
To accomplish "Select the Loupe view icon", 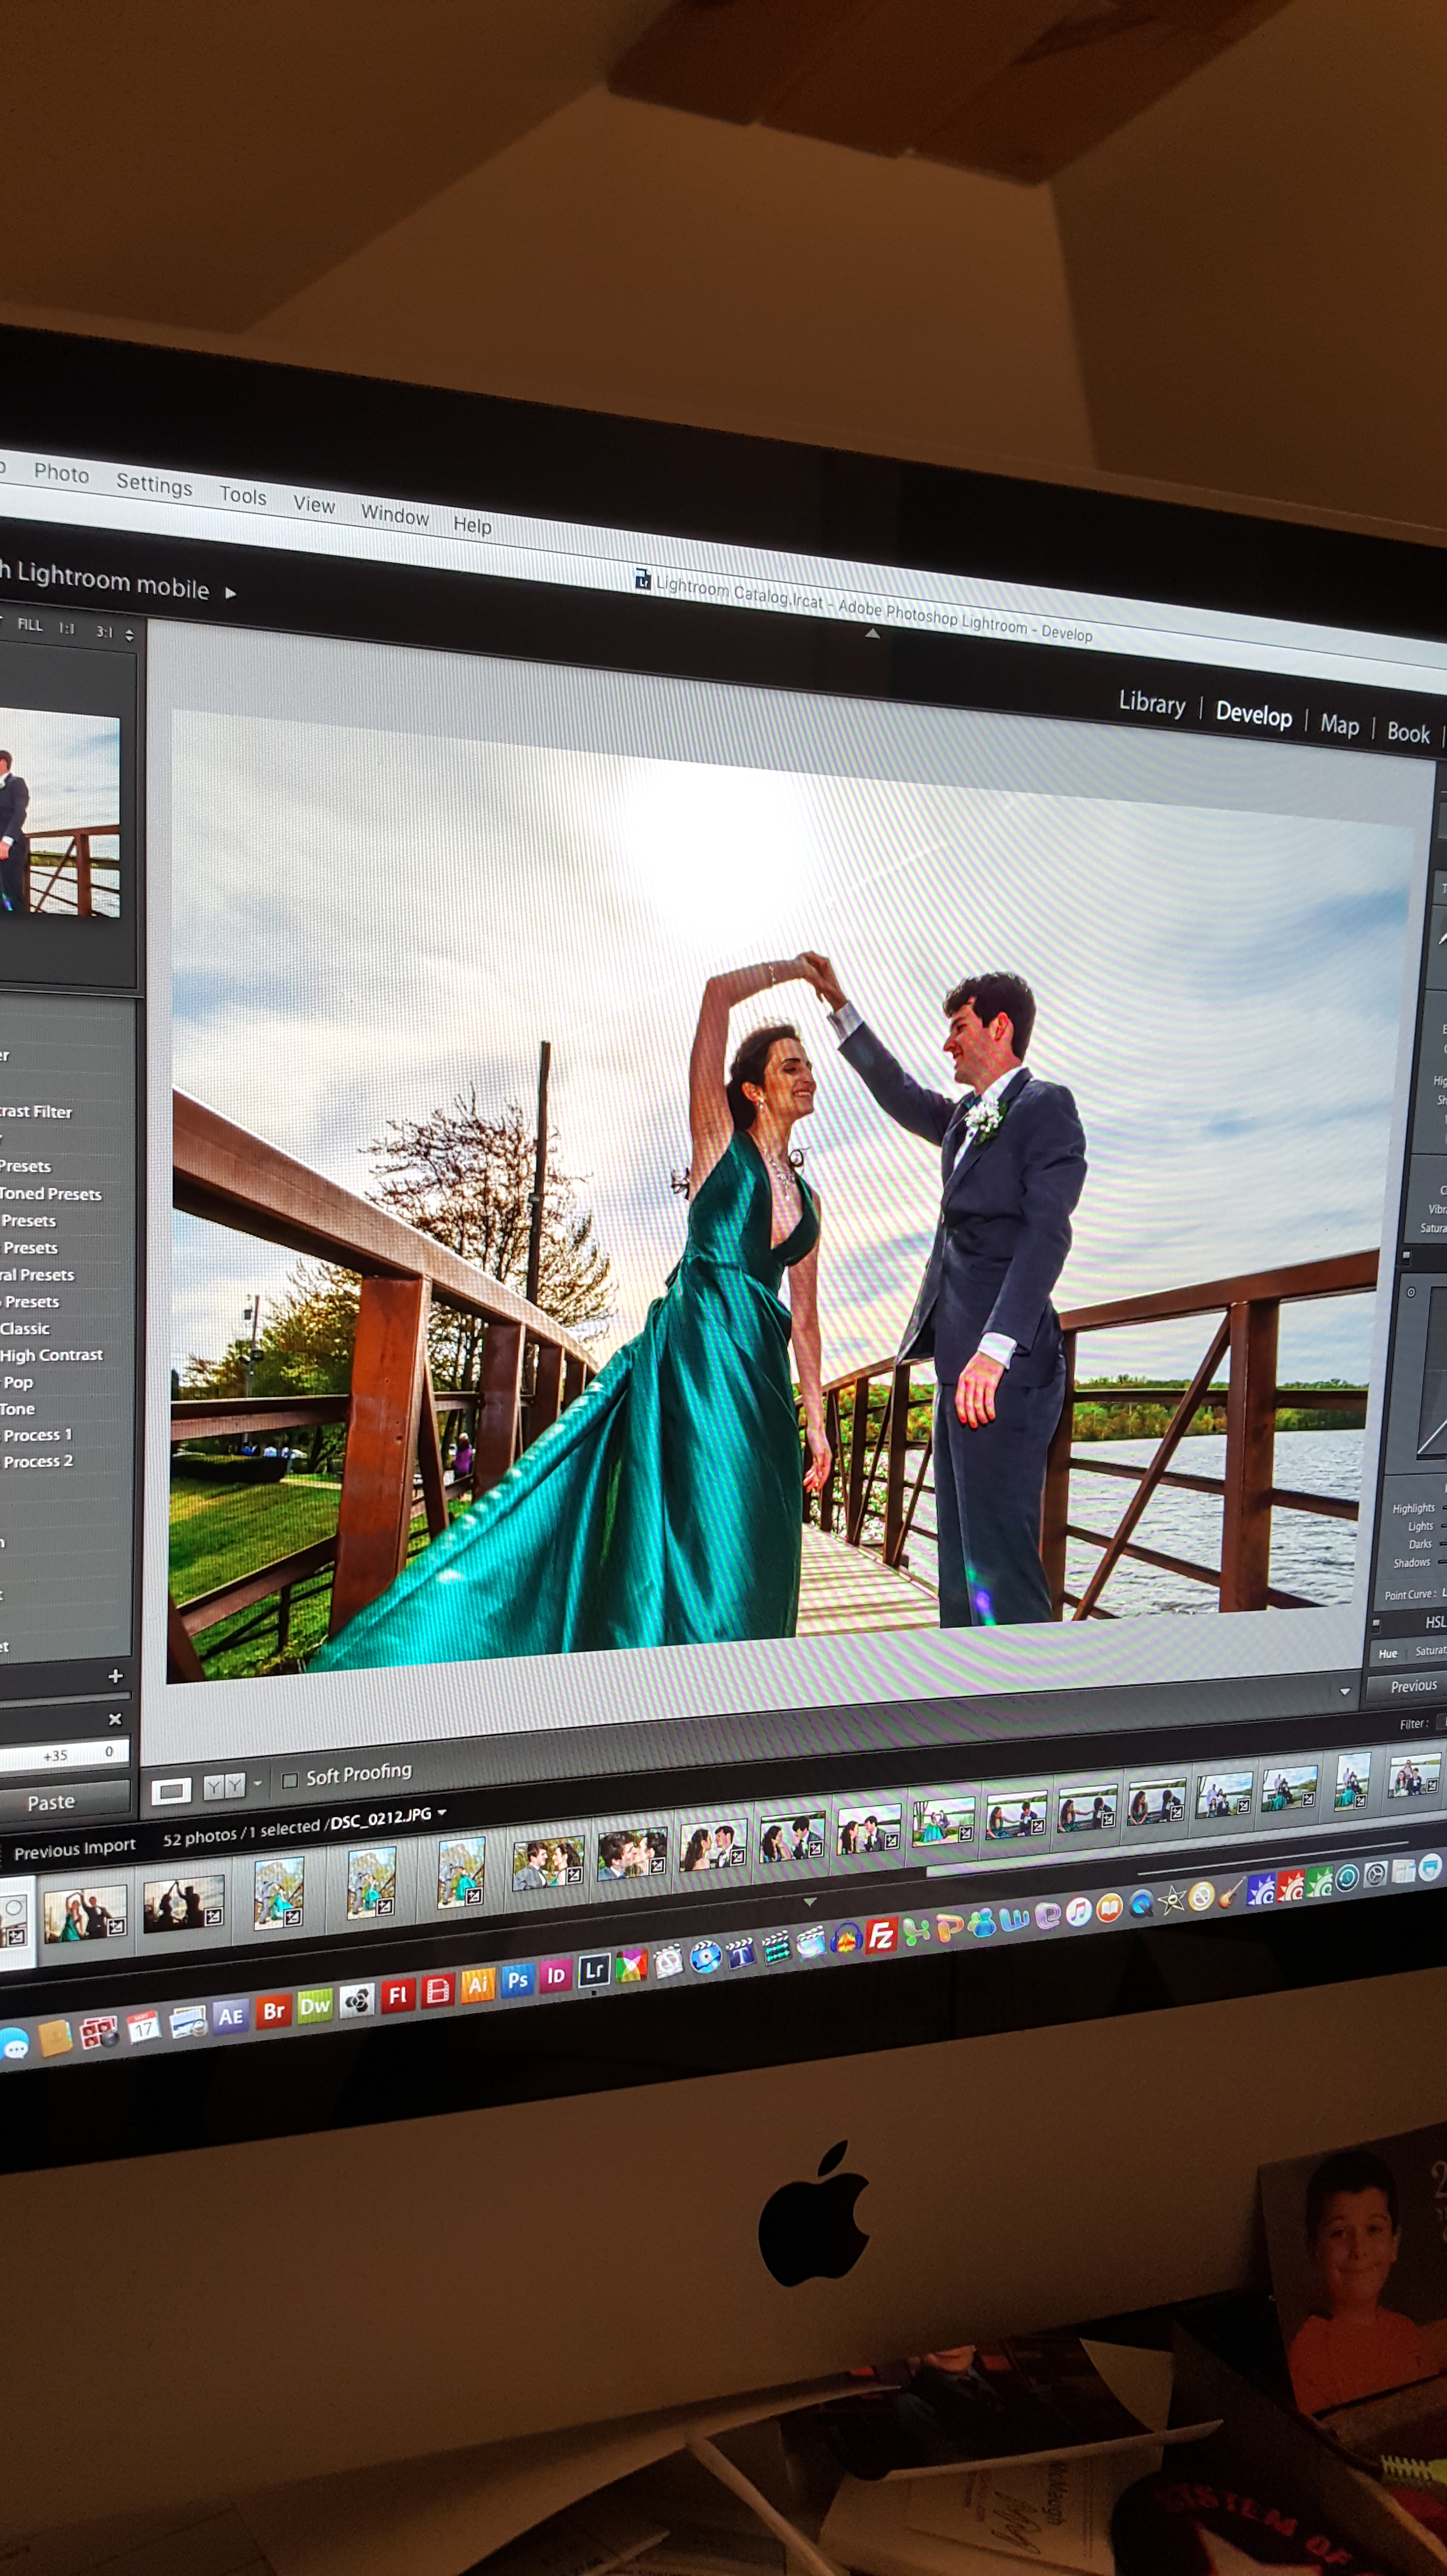I will (x=171, y=1791).
